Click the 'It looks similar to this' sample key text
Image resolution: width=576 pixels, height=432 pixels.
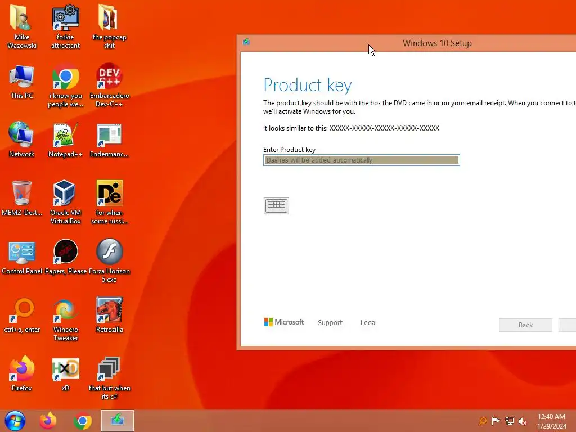351,128
